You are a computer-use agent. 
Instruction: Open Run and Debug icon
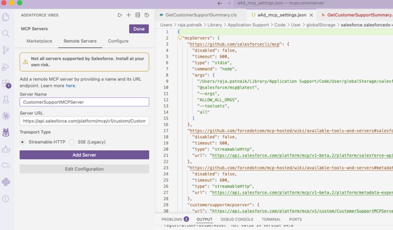[x=6, y=67]
